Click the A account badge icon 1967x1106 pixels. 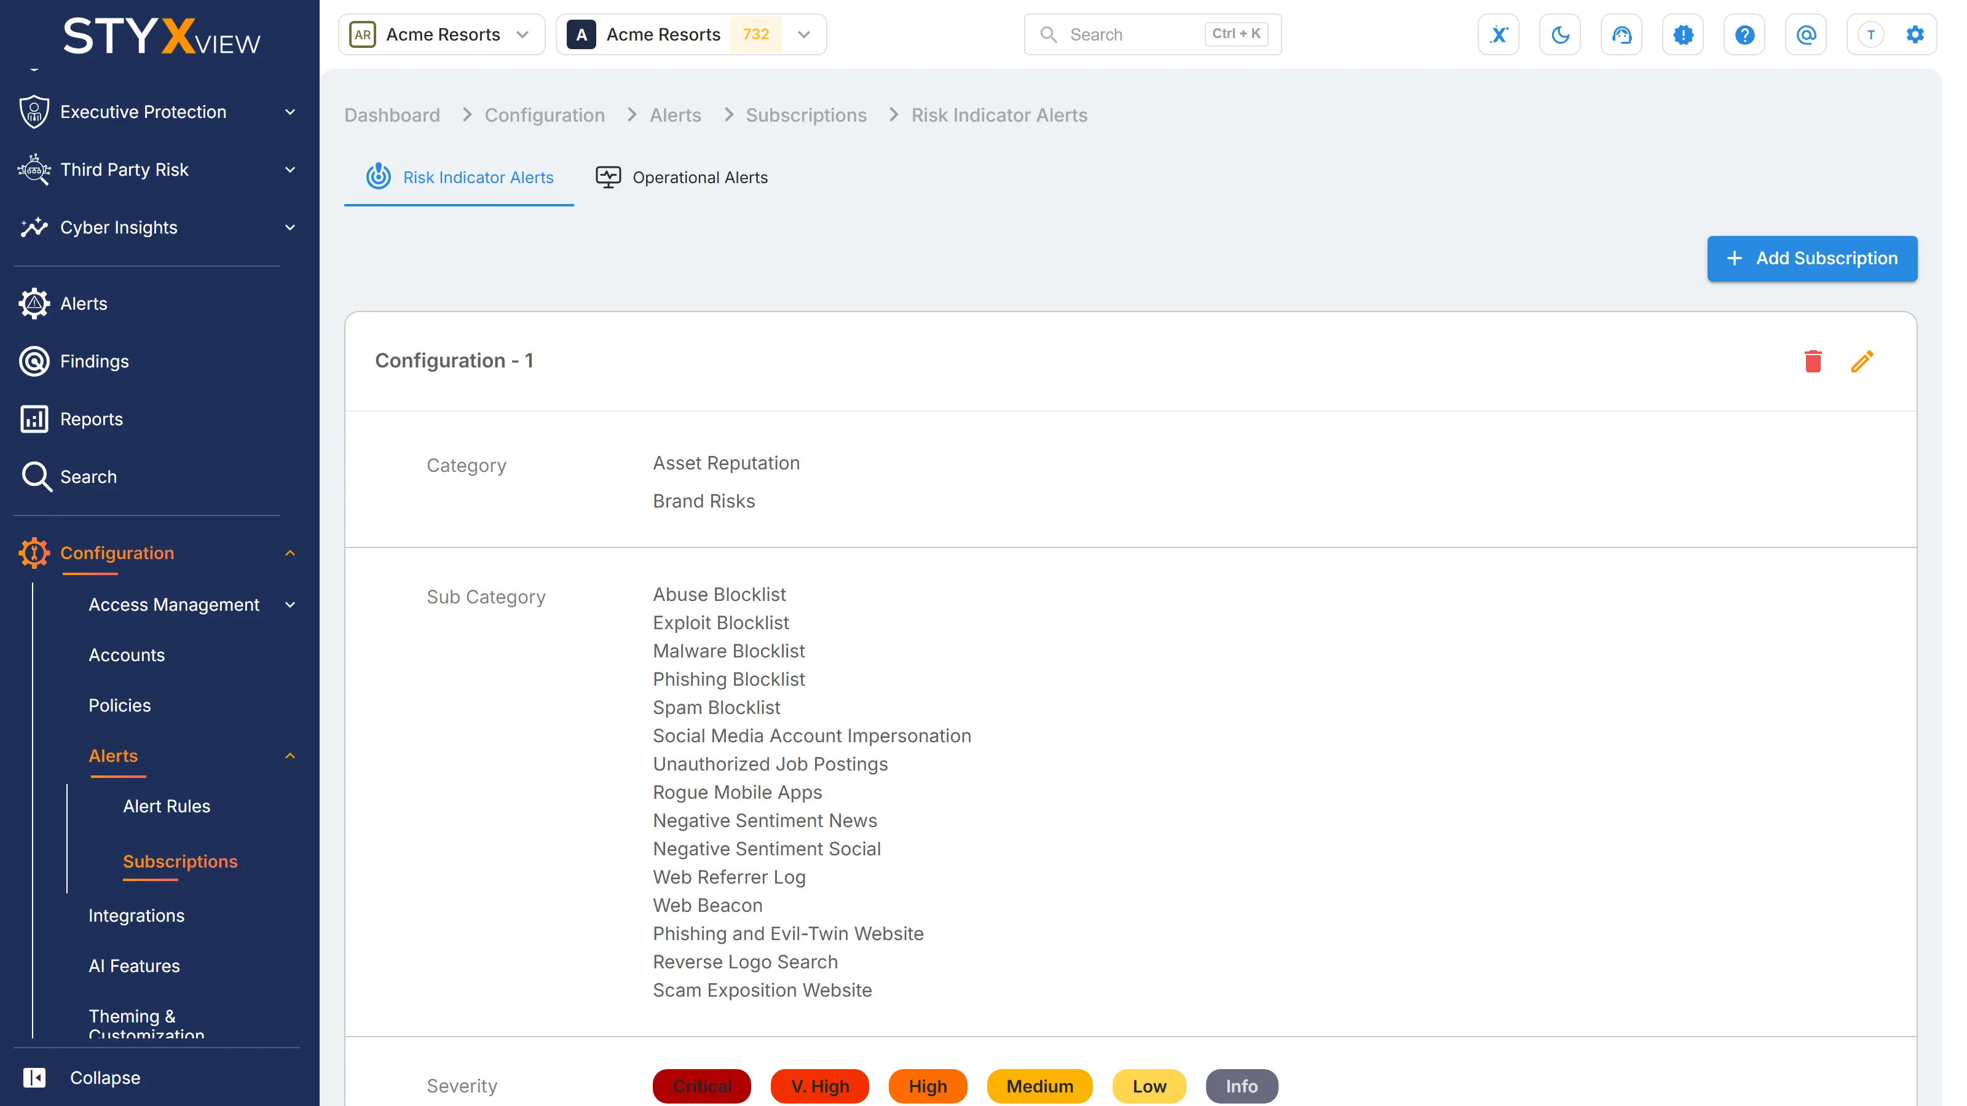click(581, 34)
